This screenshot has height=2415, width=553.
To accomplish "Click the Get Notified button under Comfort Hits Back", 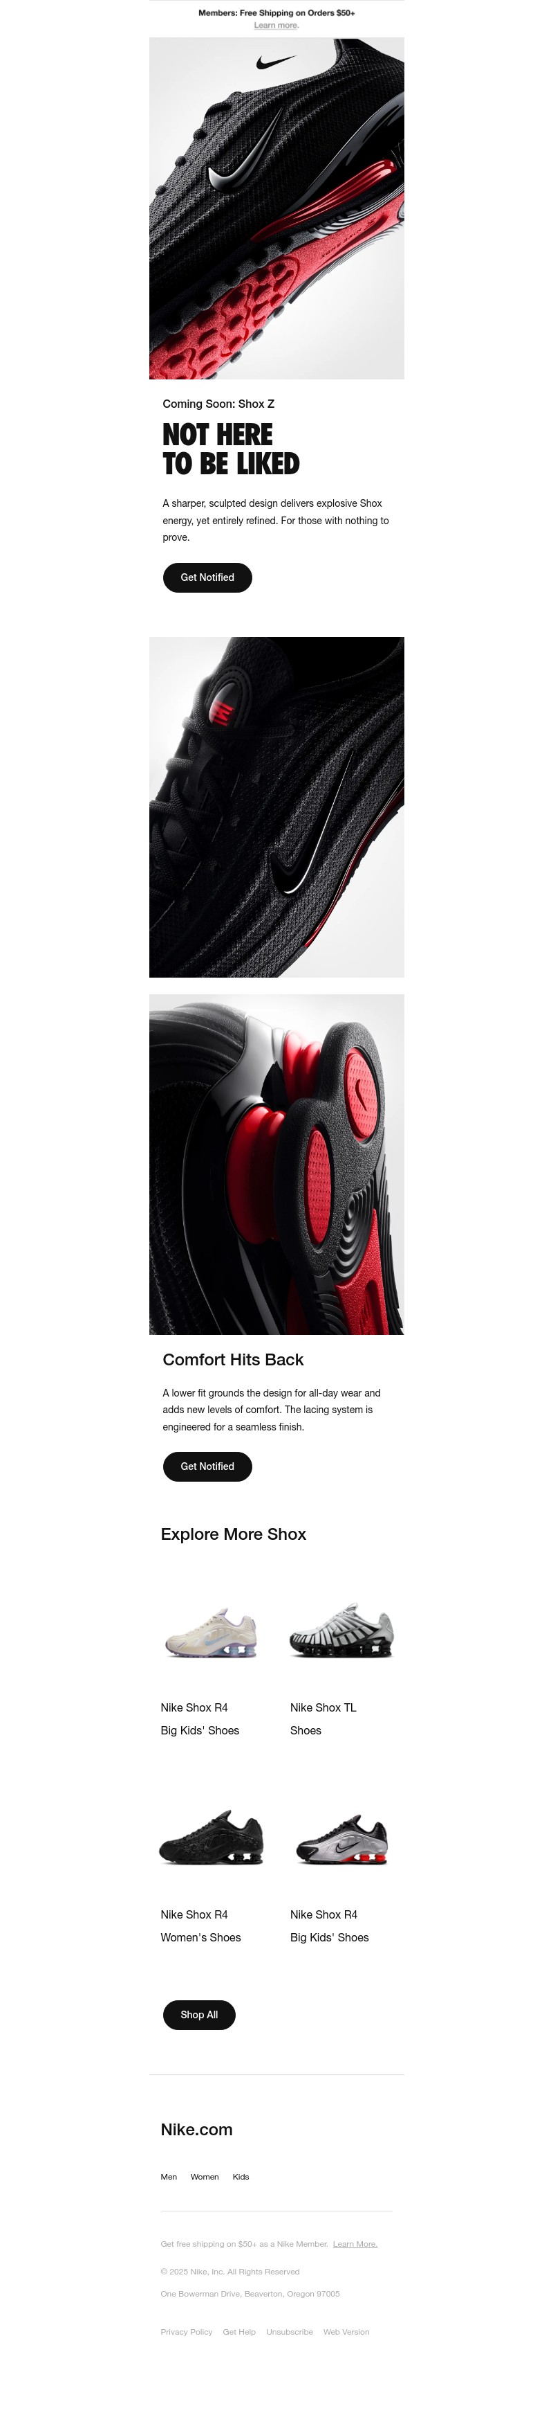I will tap(208, 1466).
